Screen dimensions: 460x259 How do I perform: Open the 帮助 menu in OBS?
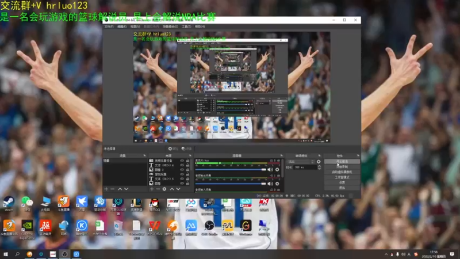[x=200, y=26]
